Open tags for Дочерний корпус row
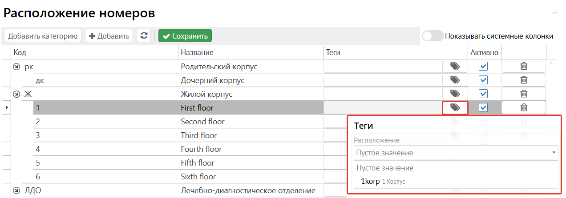The width and height of the screenshot is (566, 198). tap(455, 80)
